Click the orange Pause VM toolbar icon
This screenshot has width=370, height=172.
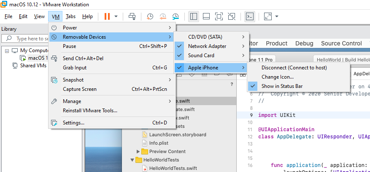coord(107,16)
